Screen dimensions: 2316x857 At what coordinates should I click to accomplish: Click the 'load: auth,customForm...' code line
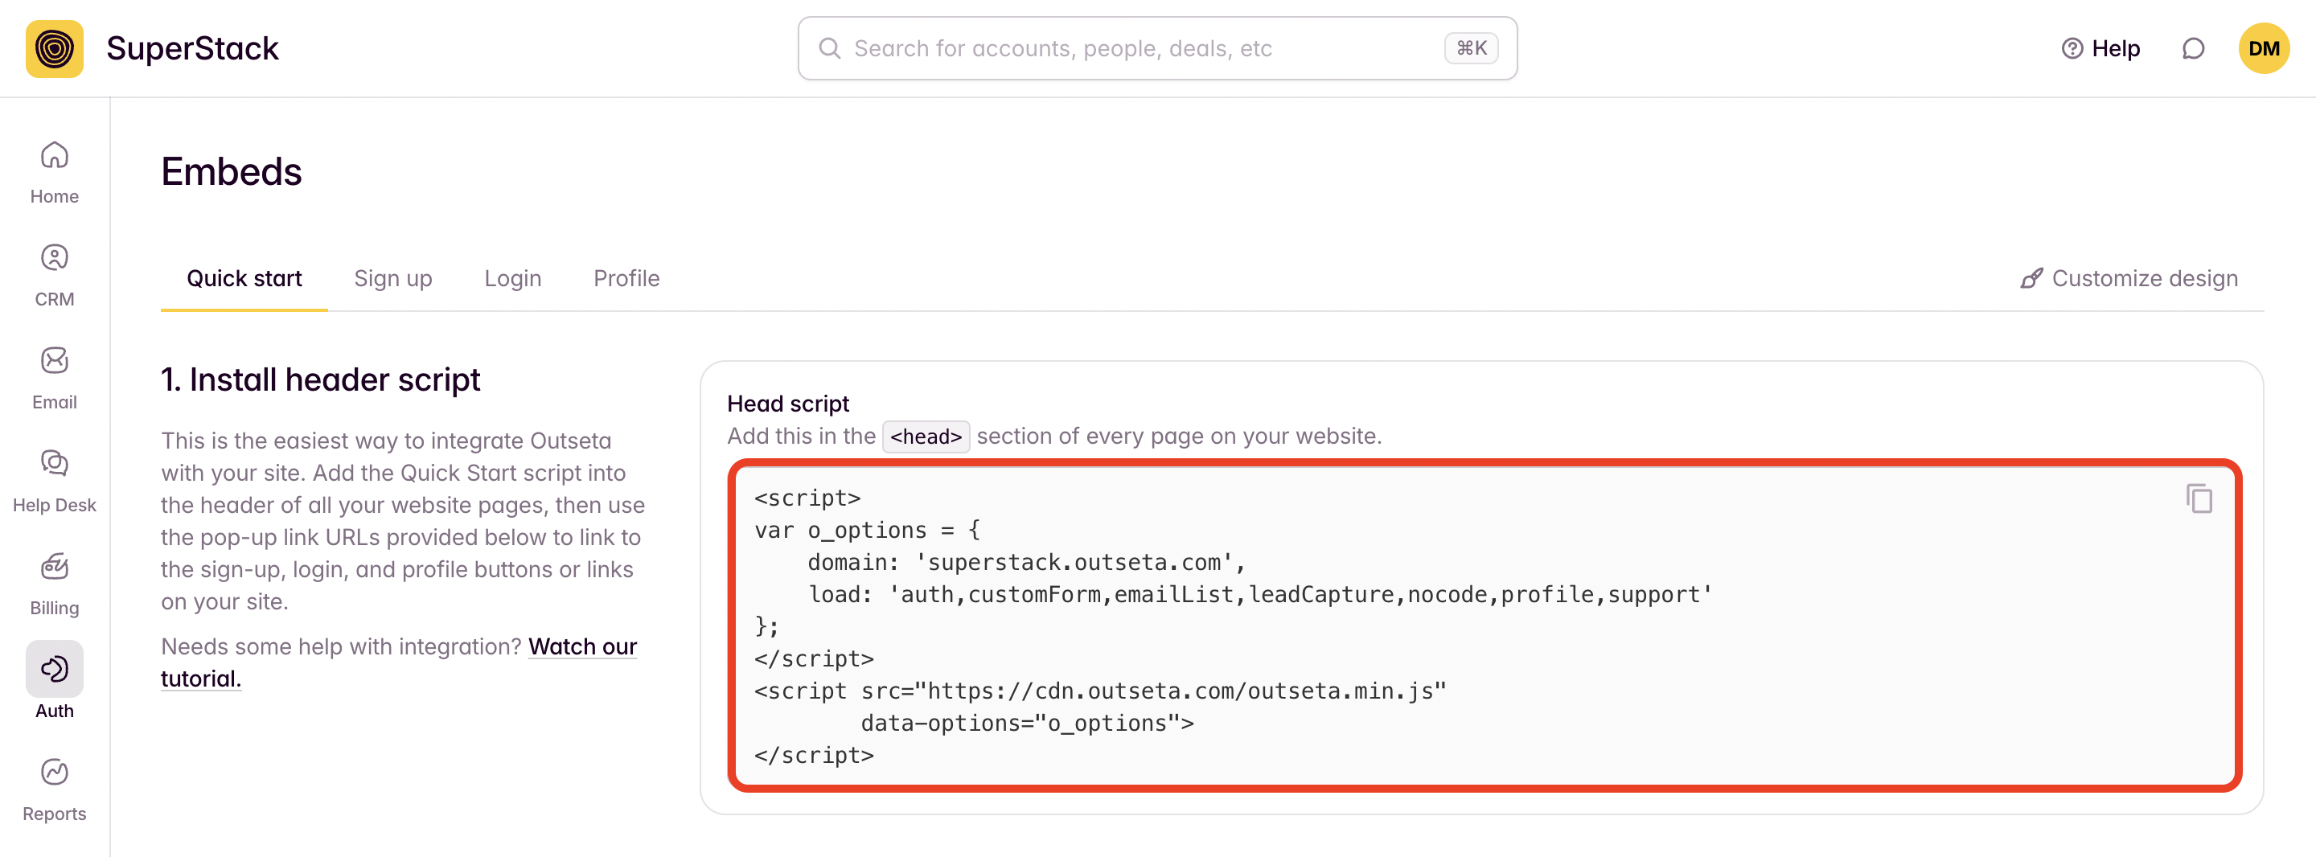coord(1259,595)
